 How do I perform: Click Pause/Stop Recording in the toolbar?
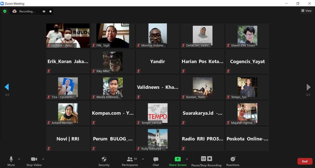coord(206,161)
